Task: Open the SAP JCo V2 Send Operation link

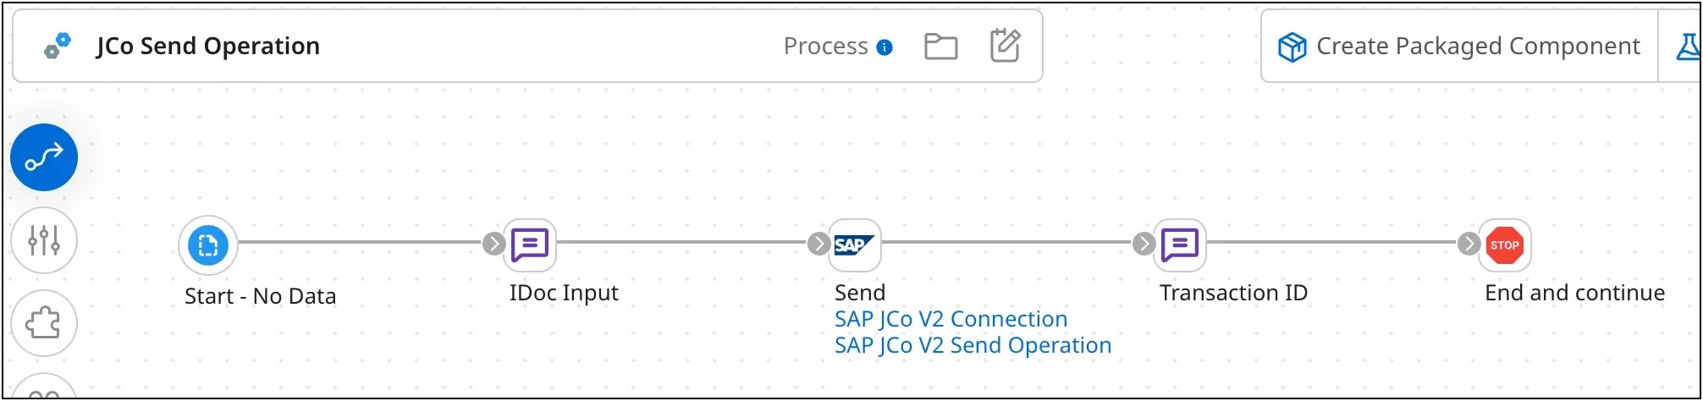Action: 973,345
